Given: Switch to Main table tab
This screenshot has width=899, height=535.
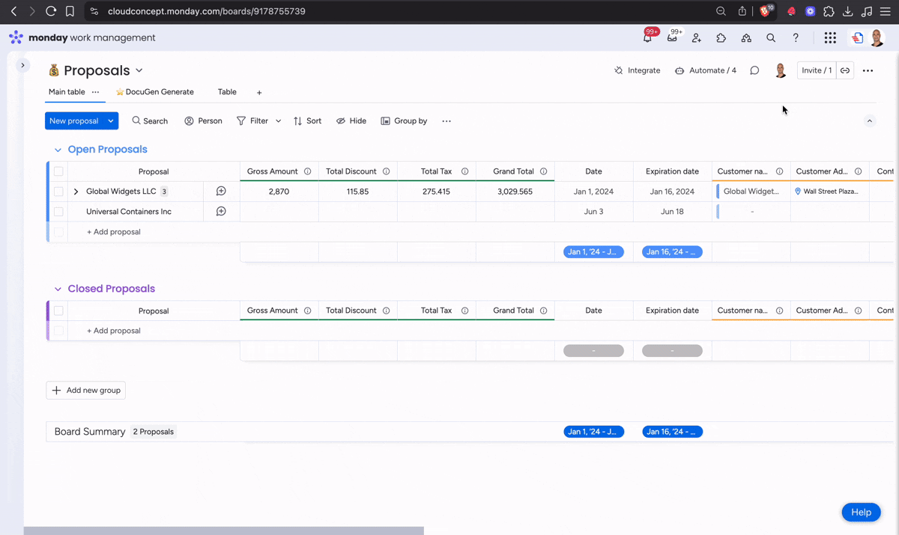Looking at the screenshot, I should tap(67, 92).
